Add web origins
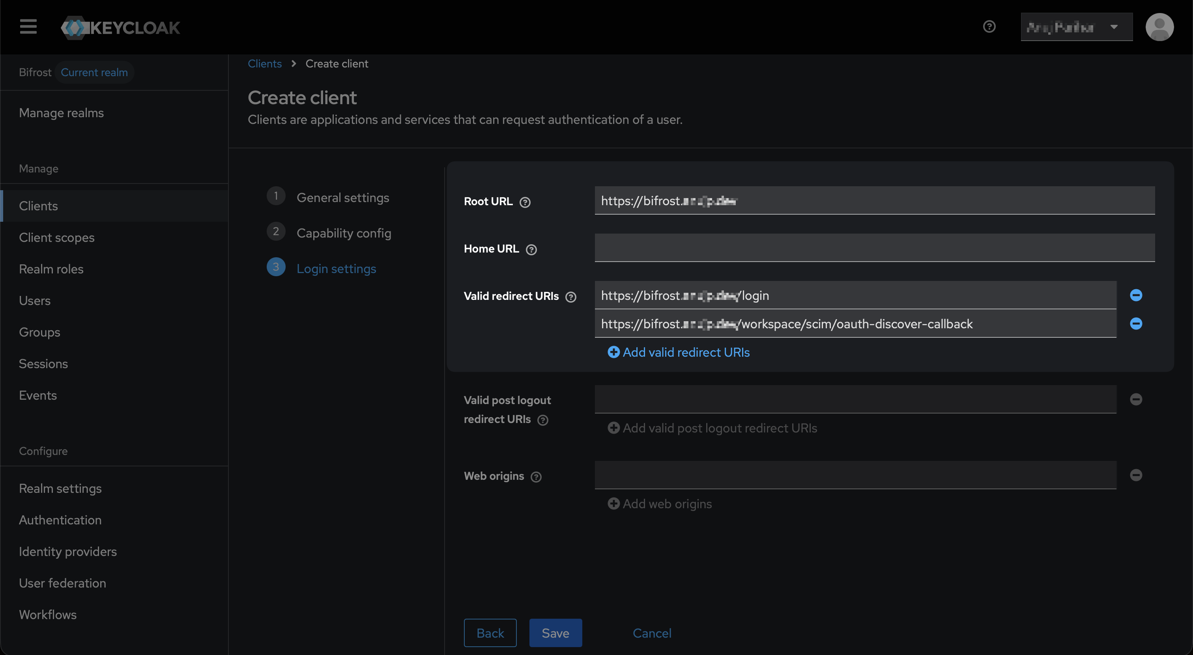The width and height of the screenshot is (1193, 655). click(660, 503)
